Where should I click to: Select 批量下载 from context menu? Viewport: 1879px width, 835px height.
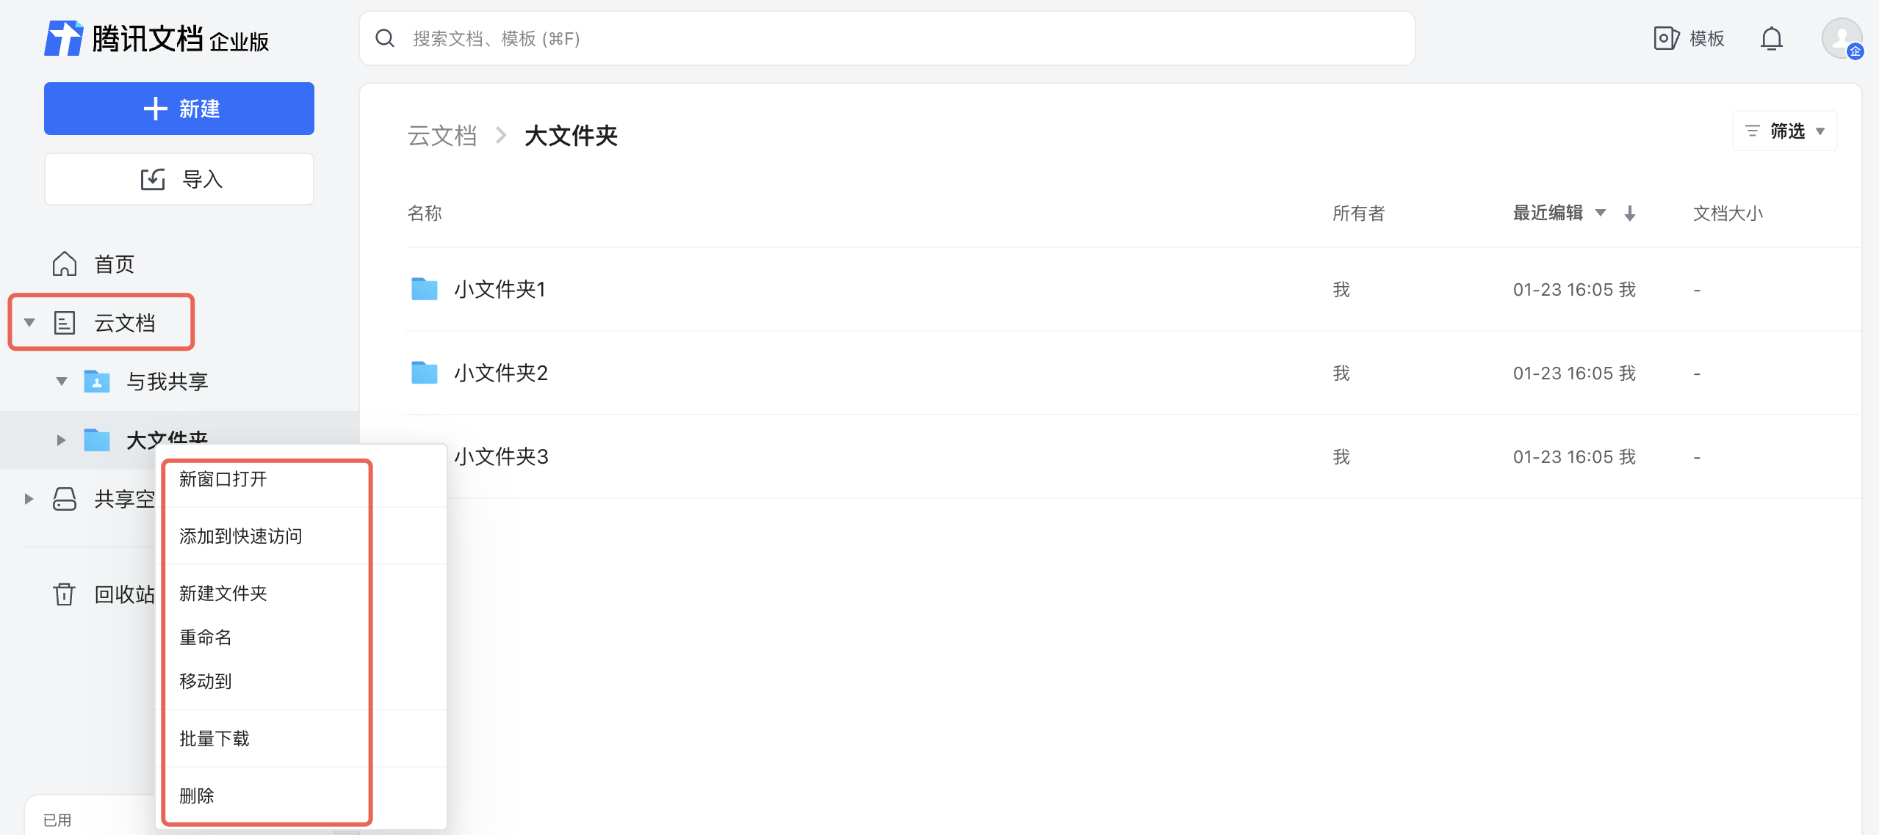coord(214,738)
